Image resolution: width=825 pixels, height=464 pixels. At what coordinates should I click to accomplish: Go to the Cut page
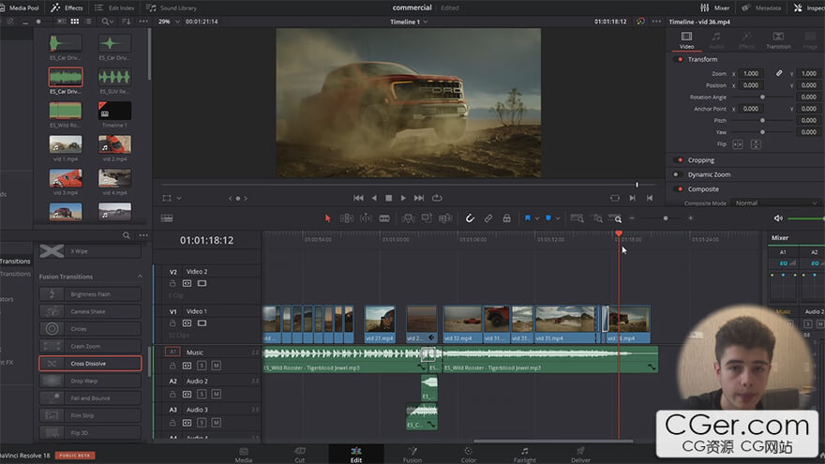[x=300, y=455]
